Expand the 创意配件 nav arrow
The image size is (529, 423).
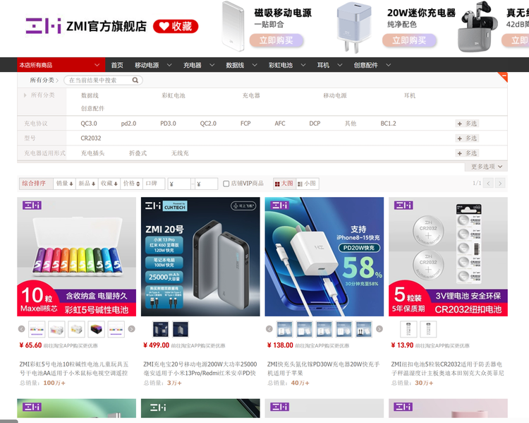click(389, 65)
